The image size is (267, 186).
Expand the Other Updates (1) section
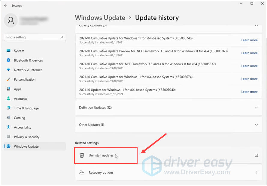(168, 125)
